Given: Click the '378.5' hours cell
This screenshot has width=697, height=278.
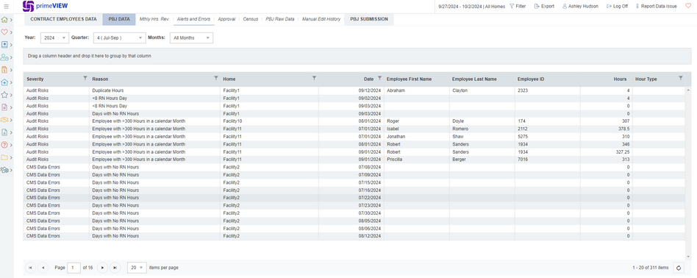Looking at the screenshot, I should pyautogui.click(x=607, y=129).
